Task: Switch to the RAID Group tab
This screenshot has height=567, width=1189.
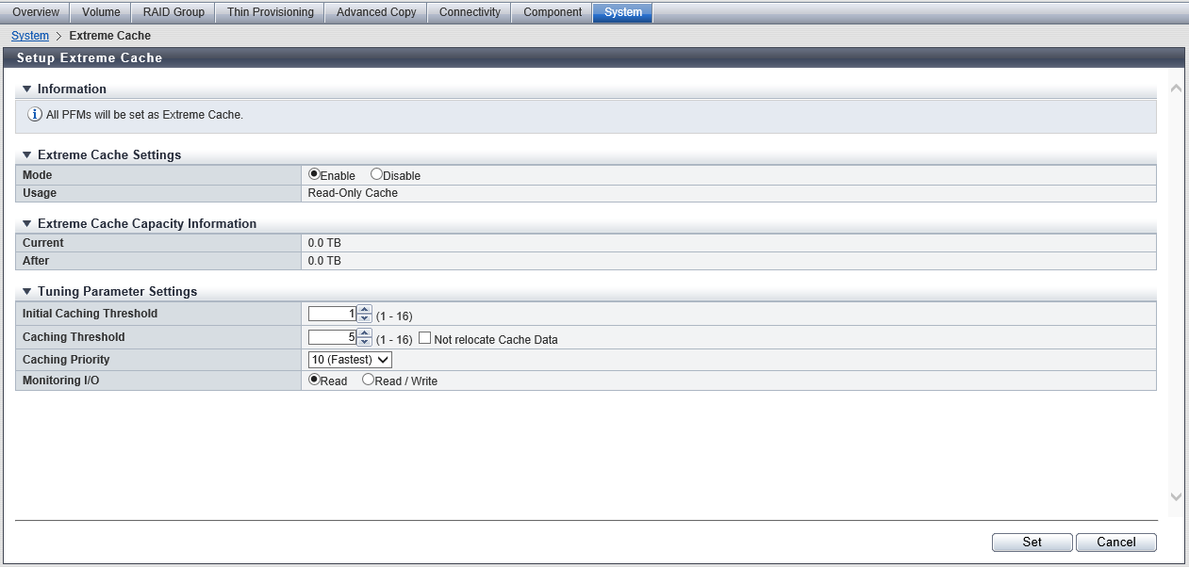Action: pyautogui.click(x=173, y=12)
